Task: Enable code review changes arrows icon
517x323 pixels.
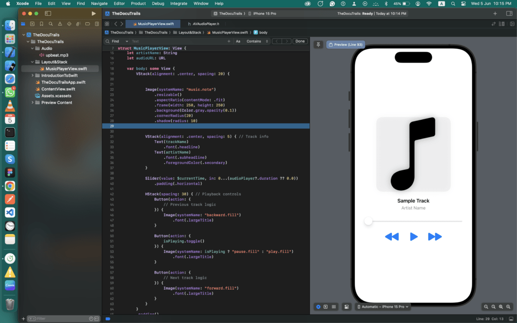Action: 494,24
